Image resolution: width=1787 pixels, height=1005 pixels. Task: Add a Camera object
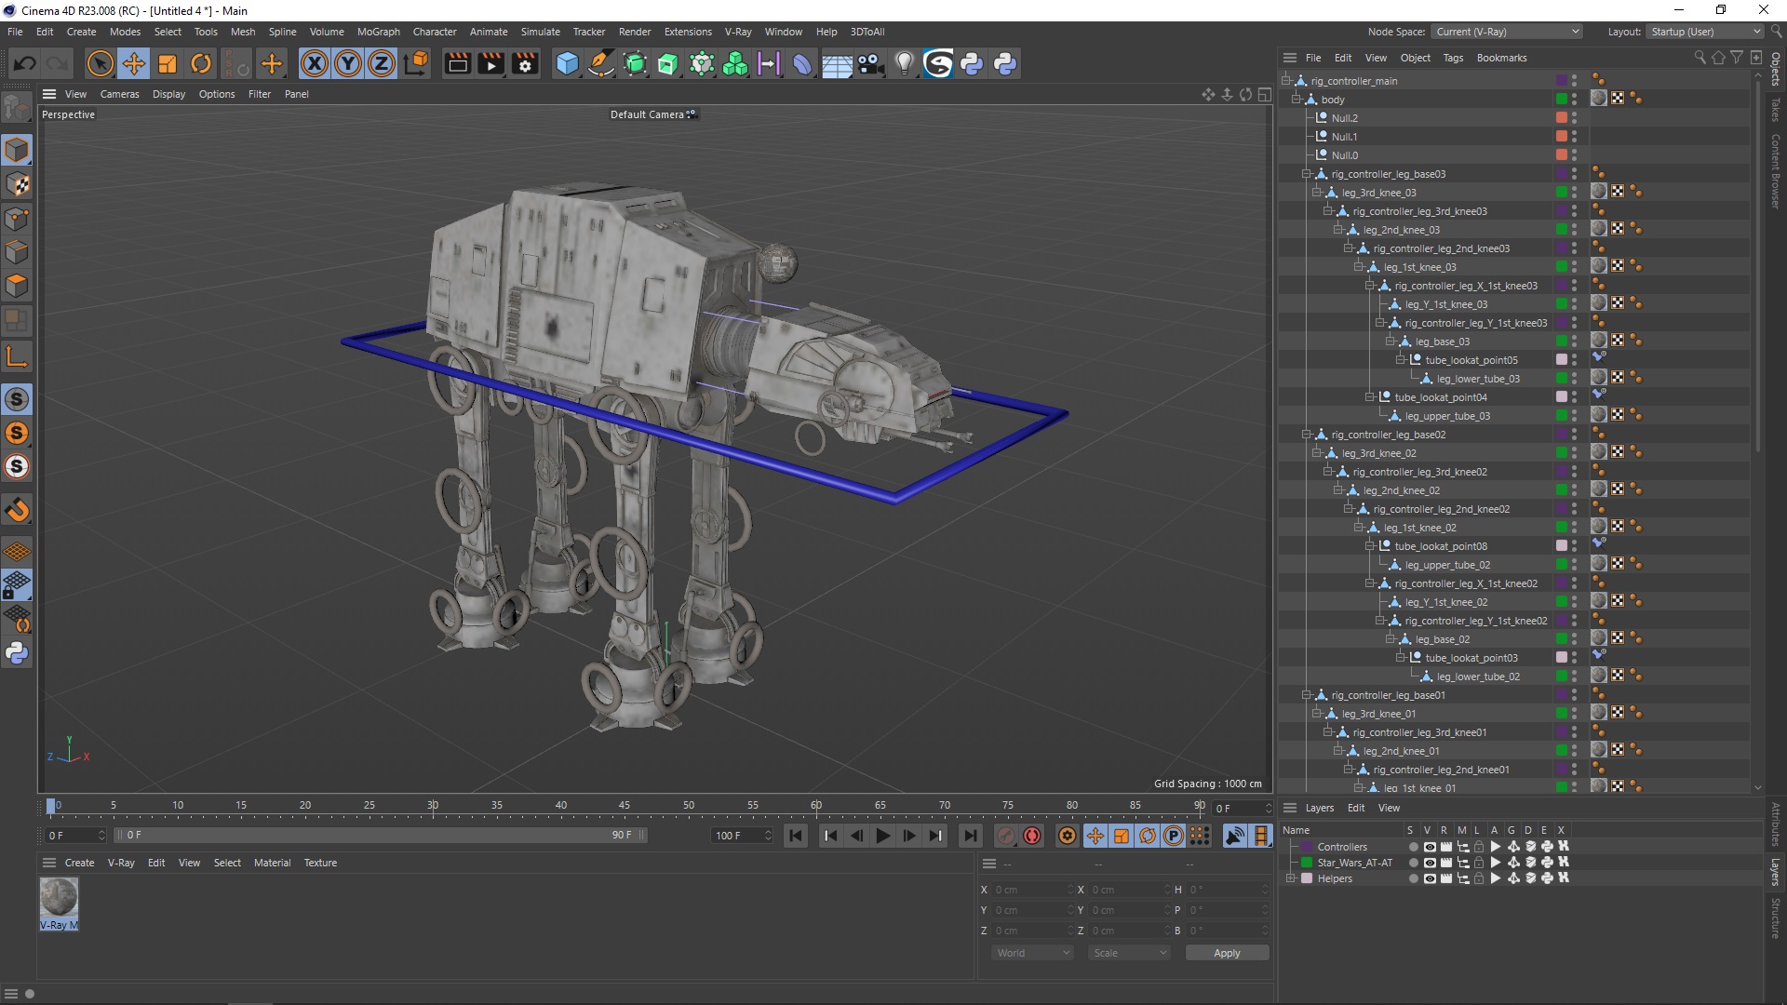[x=870, y=63]
